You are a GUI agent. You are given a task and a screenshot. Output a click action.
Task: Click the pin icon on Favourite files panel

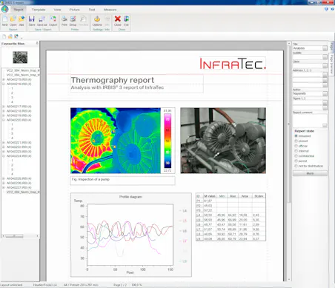tap(37, 43)
